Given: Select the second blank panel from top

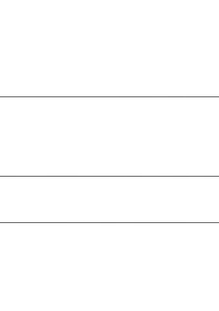Looking at the screenshot, I should pyautogui.click(x=109, y=136).
